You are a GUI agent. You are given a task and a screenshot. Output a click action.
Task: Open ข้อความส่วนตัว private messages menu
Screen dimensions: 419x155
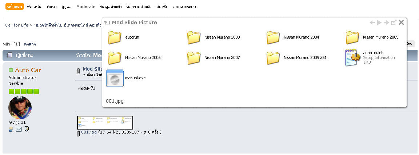(139, 7)
